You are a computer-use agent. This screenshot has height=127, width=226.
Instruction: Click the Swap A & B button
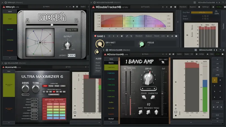click(72, 30)
